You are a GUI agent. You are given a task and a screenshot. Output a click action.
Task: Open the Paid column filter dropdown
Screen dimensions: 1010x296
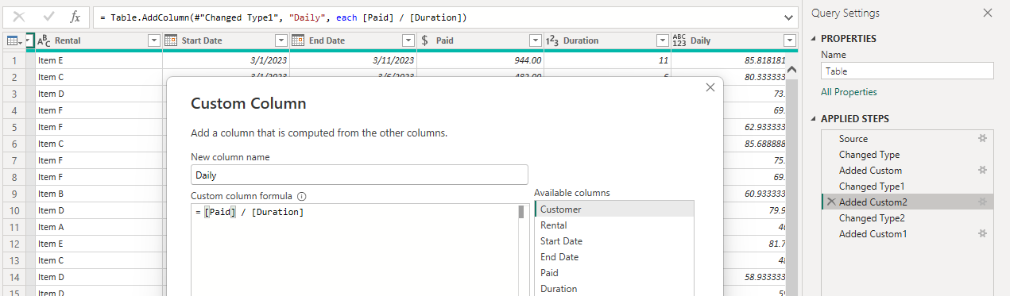click(x=536, y=40)
